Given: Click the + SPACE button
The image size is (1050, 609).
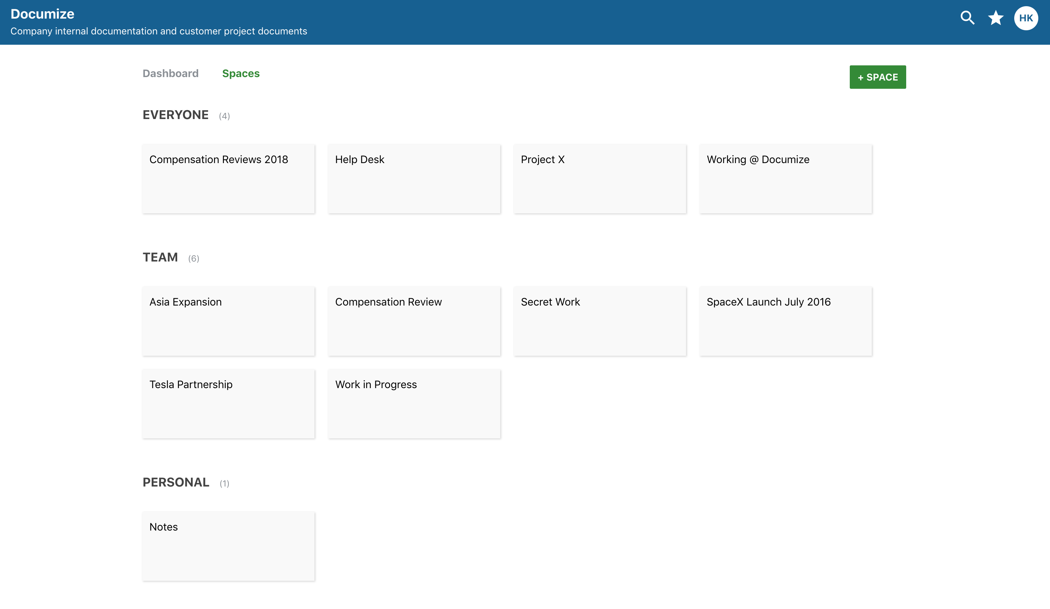Looking at the screenshot, I should pyautogui.click(x=878, y=77).
